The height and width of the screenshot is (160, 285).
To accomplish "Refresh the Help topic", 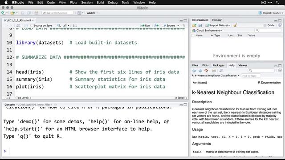I will pos(280,70).
